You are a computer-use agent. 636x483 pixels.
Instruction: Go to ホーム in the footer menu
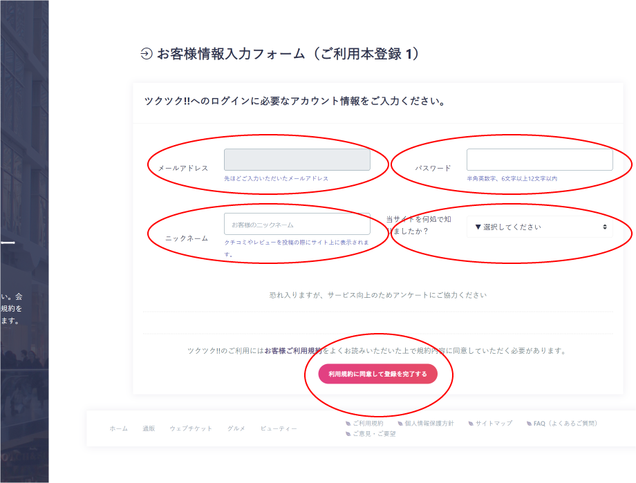point(118,428)
